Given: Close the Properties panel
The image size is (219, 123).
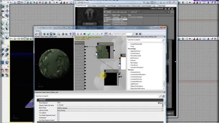Looking at the screenshot, I should point(164,92).
